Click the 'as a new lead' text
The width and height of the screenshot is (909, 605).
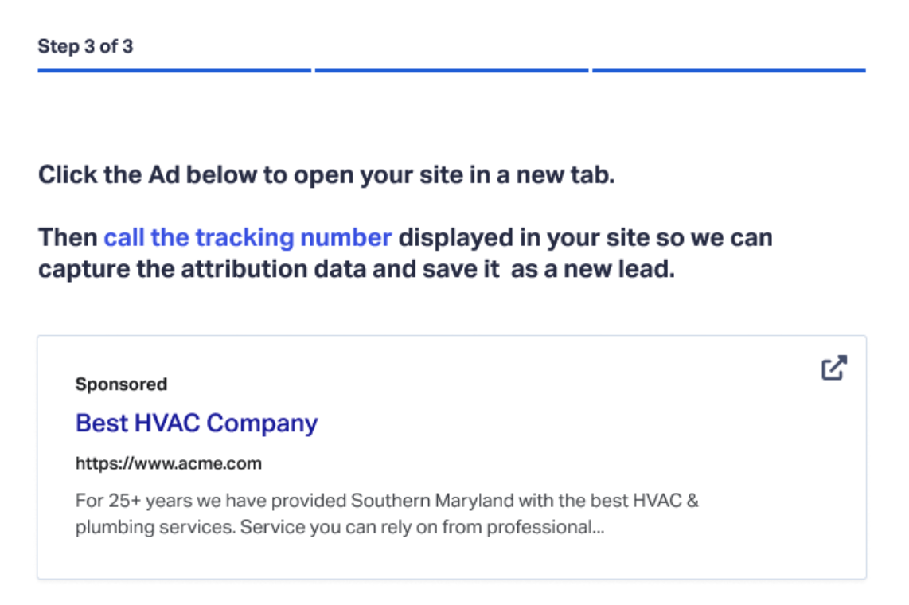coord(592,269)
